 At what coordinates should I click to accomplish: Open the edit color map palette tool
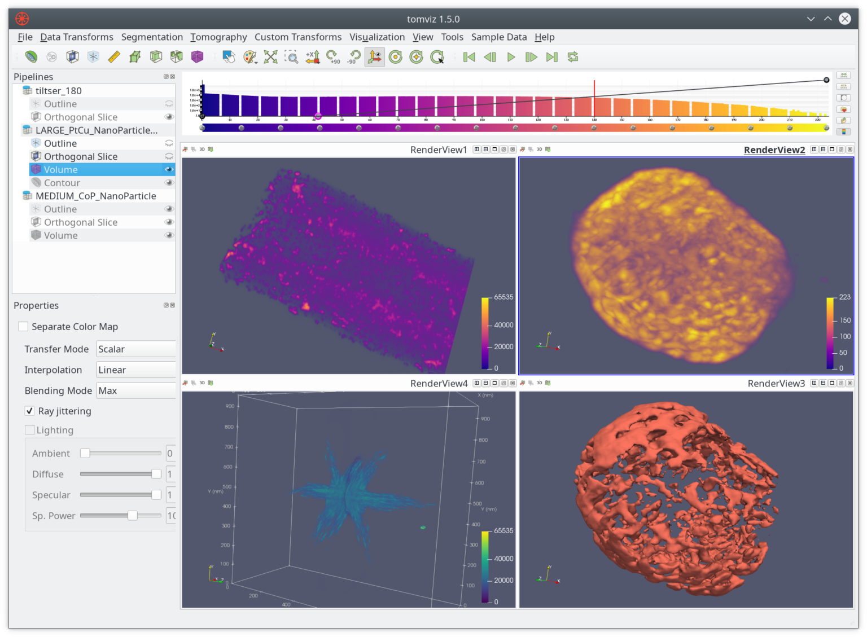[250, 56]
